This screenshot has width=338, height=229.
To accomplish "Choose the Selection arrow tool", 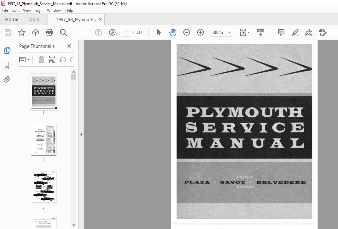I will pos(159,32).
